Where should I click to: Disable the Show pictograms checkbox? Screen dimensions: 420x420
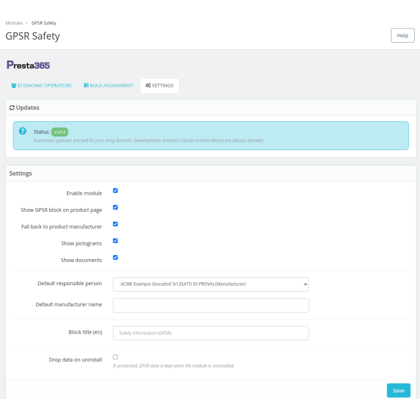click(116, 241)
